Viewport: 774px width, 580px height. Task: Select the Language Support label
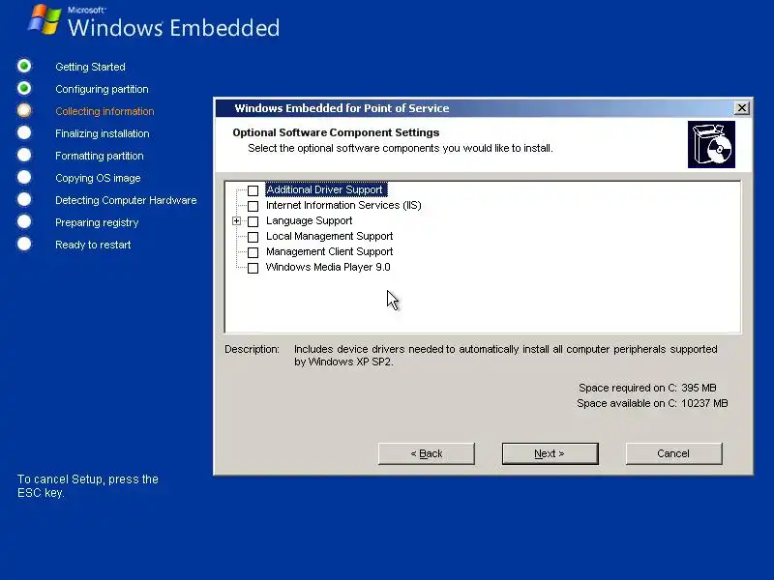[x=309, y=221]
